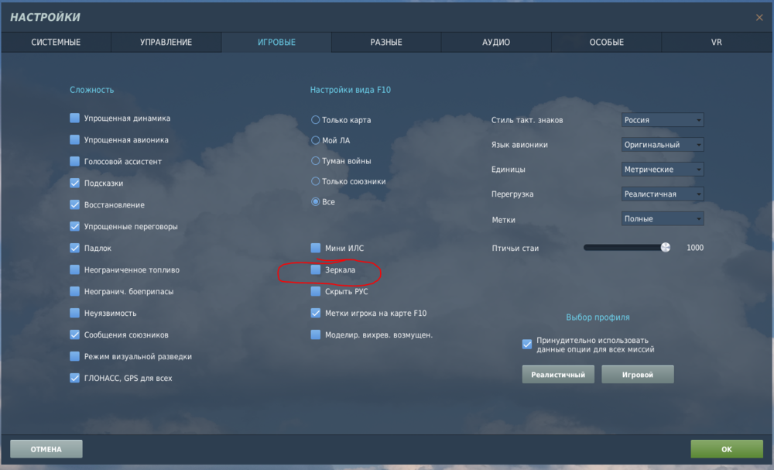Enable Упрощенная динамика checkbox
The height and width of the screenshot is (470, 774).
74,118
